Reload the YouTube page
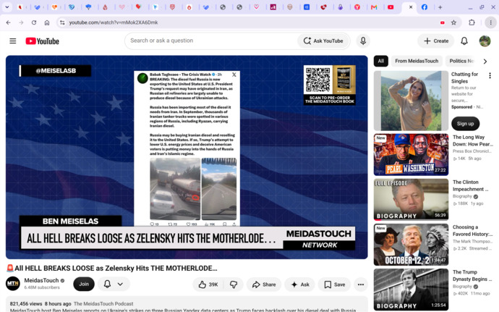Image resolution: width=499 pixels, height=312 pixels. click(34, 22)
